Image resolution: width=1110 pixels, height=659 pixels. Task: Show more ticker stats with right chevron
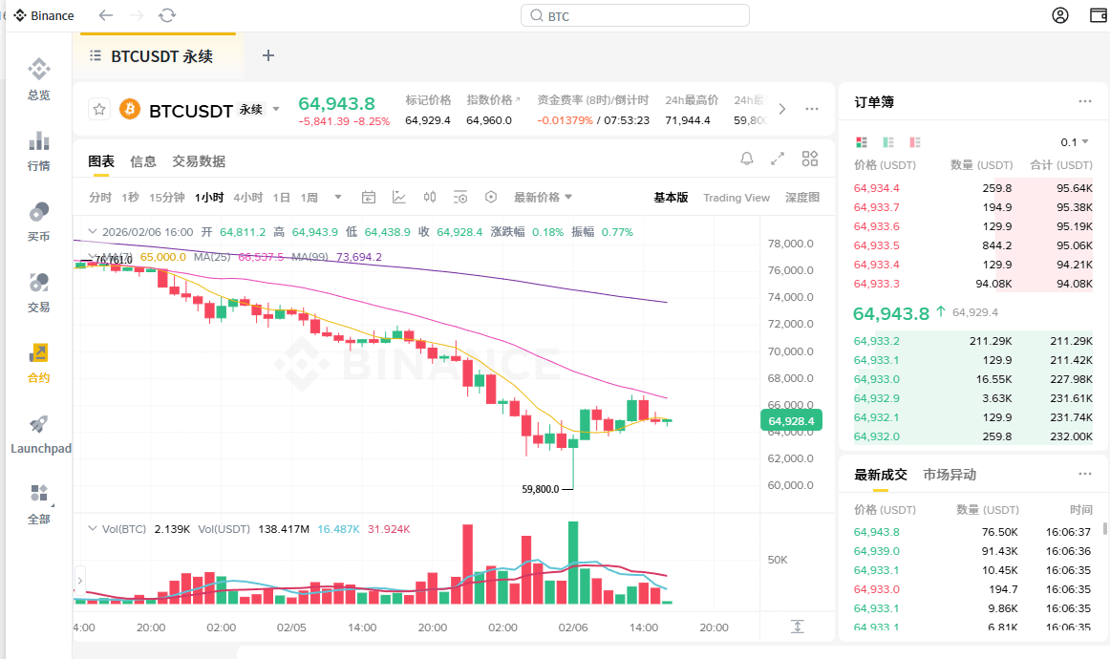tap(781, 109)
